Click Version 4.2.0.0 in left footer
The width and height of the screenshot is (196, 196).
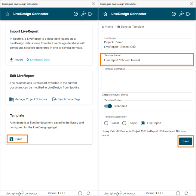57,193
